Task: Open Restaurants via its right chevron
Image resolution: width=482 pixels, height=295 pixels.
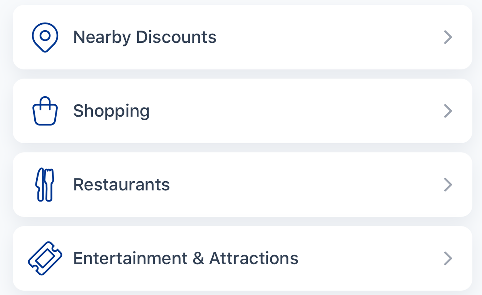Action: 448,185
